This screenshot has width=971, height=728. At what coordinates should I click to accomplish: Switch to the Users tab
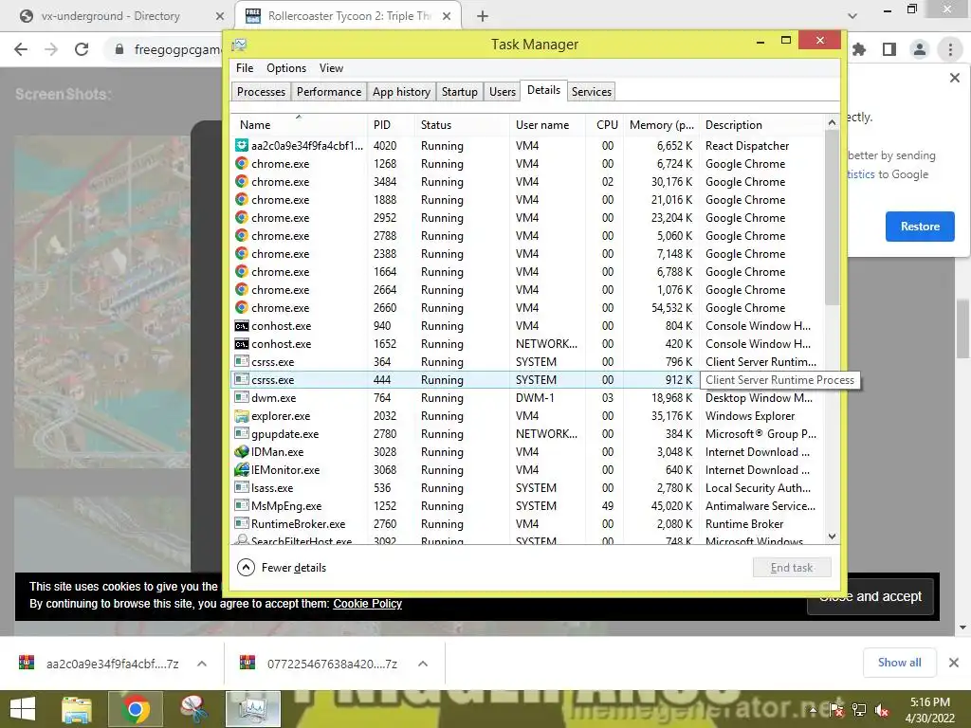coord(503,92)
